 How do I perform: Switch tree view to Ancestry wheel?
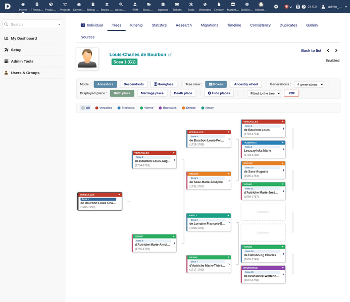click(246, 84)
